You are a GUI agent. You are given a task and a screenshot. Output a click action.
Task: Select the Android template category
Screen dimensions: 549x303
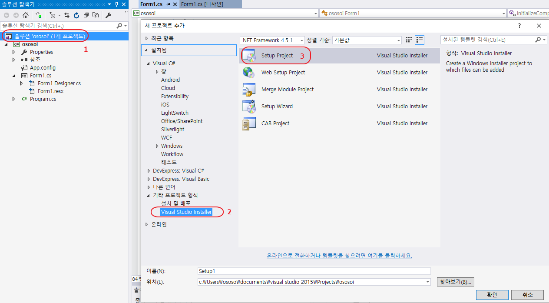[x=170, y=80]
